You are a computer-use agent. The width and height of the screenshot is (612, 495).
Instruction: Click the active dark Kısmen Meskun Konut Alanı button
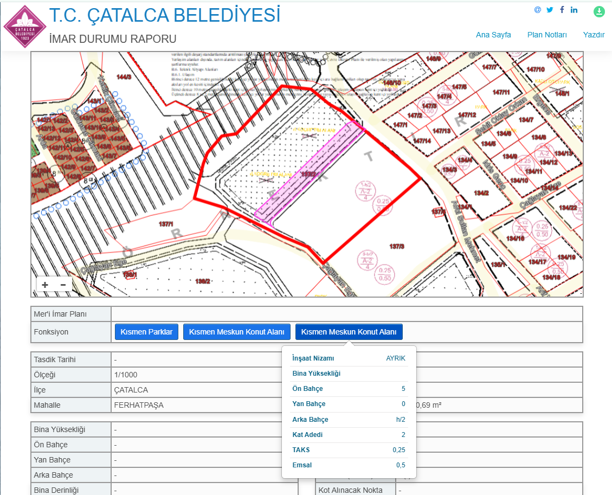pyautogui.click(x=349, y=332)
